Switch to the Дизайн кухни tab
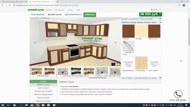The width and height of the screenshot is (190, 107). click(x=55, y=15)
